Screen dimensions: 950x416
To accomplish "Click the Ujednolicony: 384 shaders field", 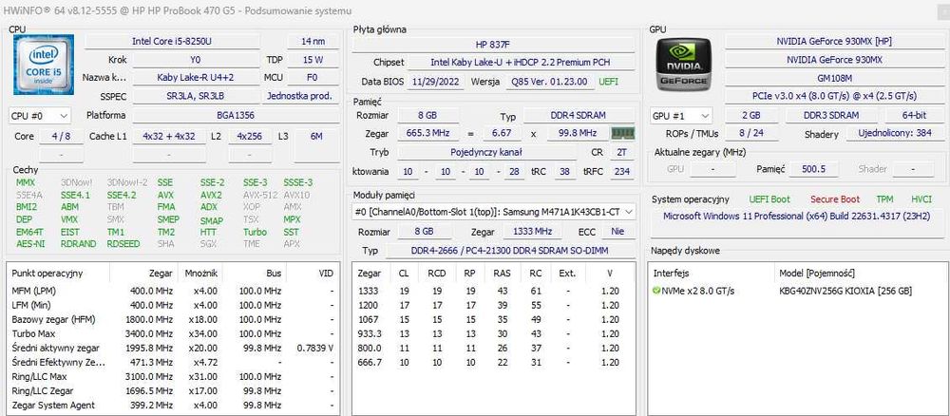I will 894,134.
